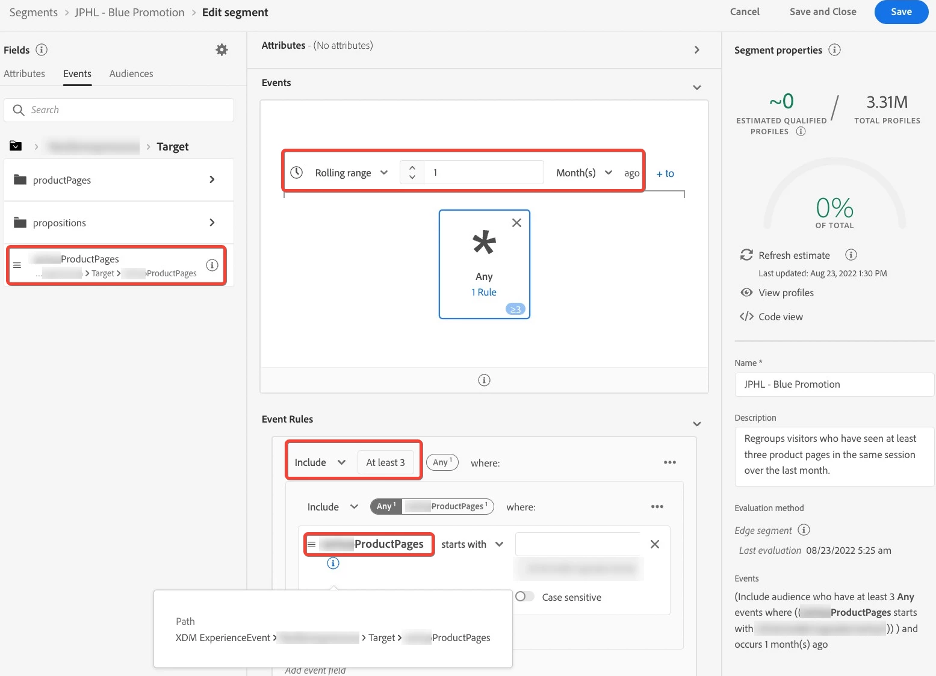Click the Any ProductPages pill
This screenshot has height=676, width=936.
click(432, 506)
